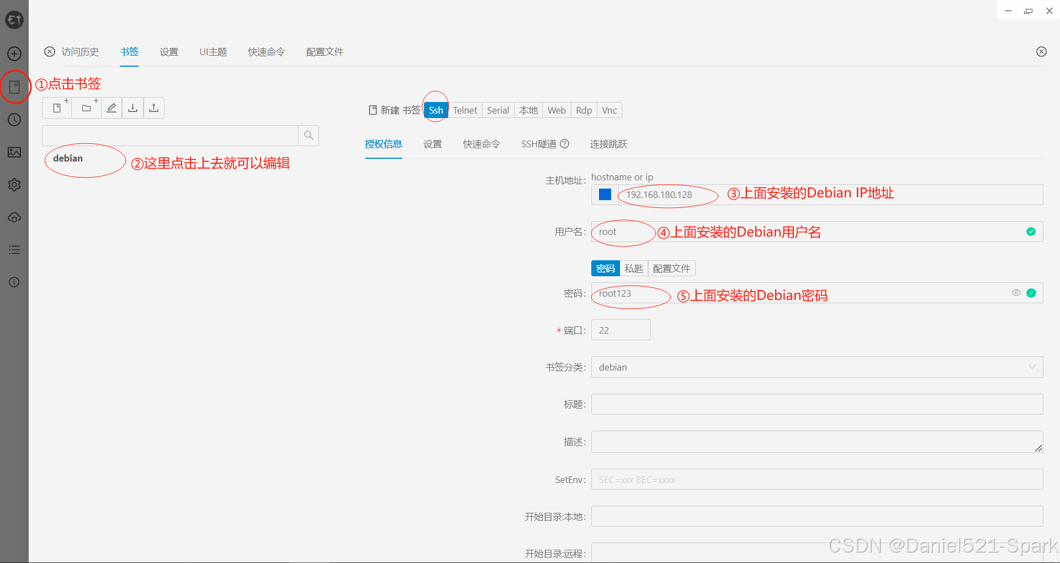Click the SetEnv input field
Viewport: 1060px width, 563px height.
pyautogui.click(x=817, y=480)
